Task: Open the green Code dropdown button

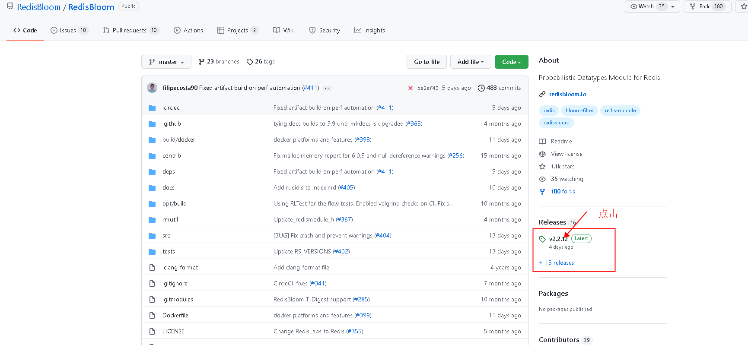Action: click(512, 62)
